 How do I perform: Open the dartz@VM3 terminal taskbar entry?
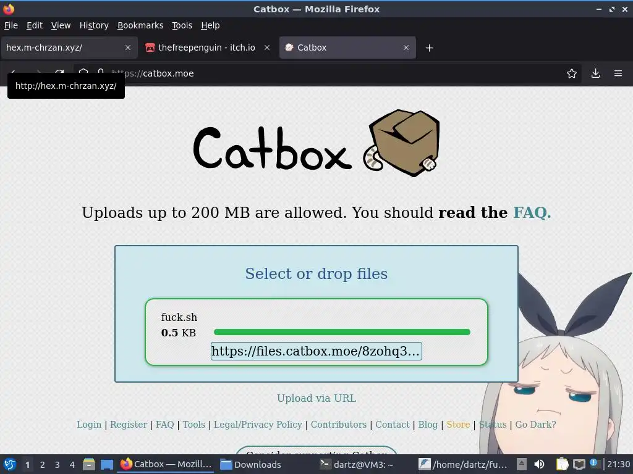click(355, 464)
